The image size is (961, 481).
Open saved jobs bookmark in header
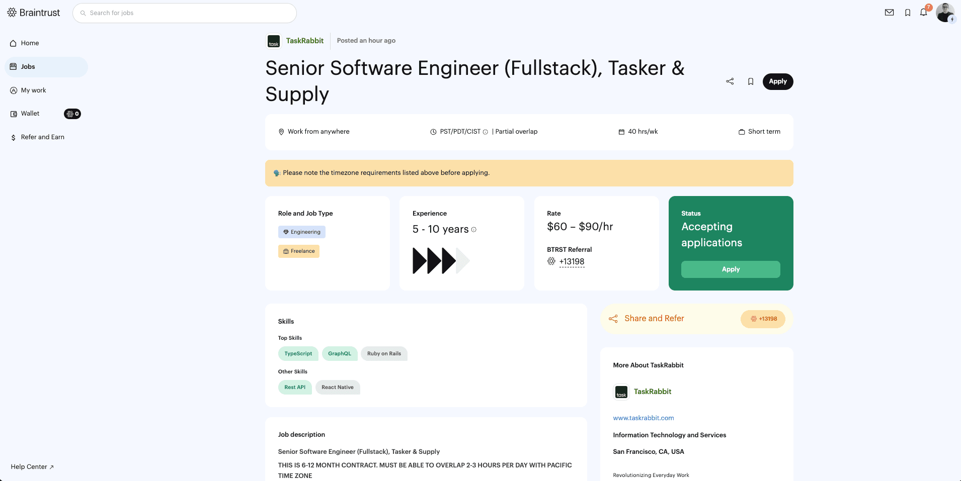tap(908, 13)
